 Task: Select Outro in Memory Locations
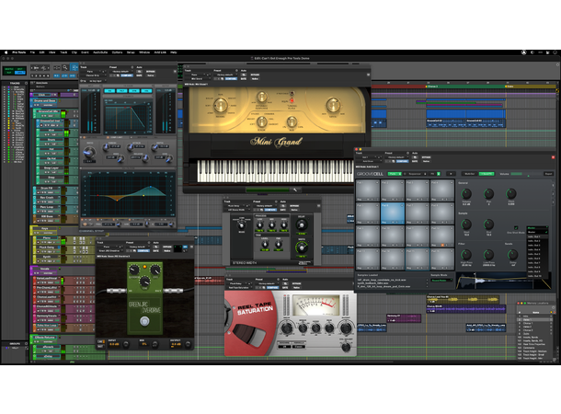click(x=534, y=334)
